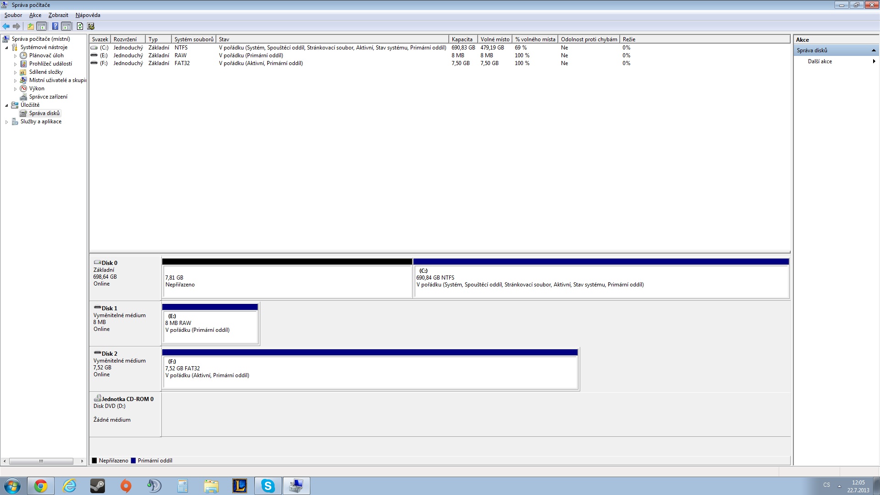Click the blue Help question mark icon
This screenshot has width=880, height=495.
tap(55, 26)
